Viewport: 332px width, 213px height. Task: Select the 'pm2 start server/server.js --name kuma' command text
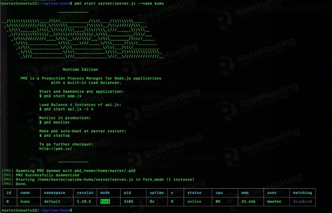119,3
